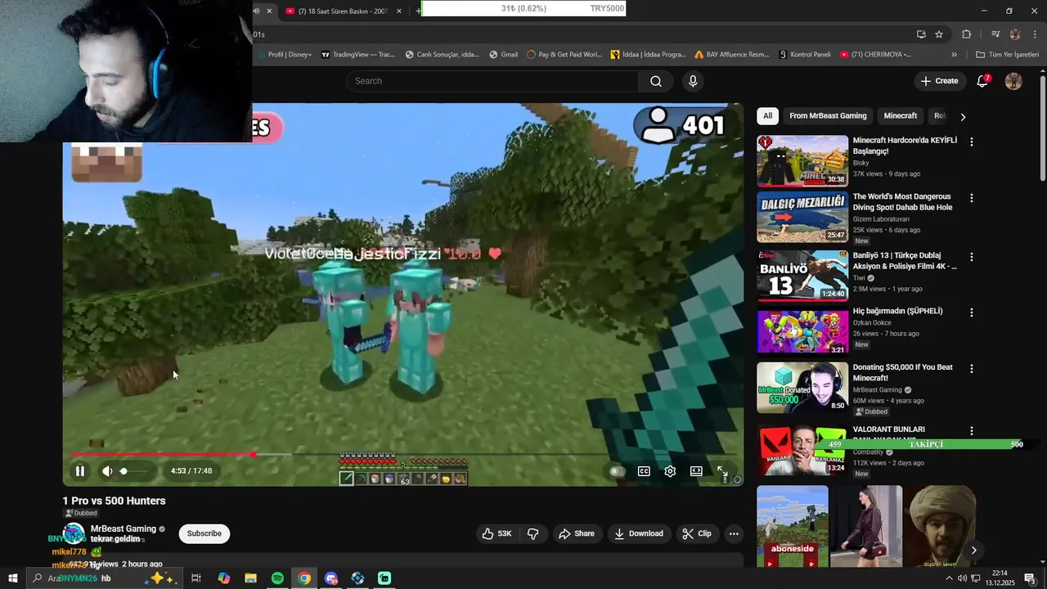The height and width of the screenshot is (589, 1047).
Task: Open Task View on the taskbar
Action: pos(196,578)
